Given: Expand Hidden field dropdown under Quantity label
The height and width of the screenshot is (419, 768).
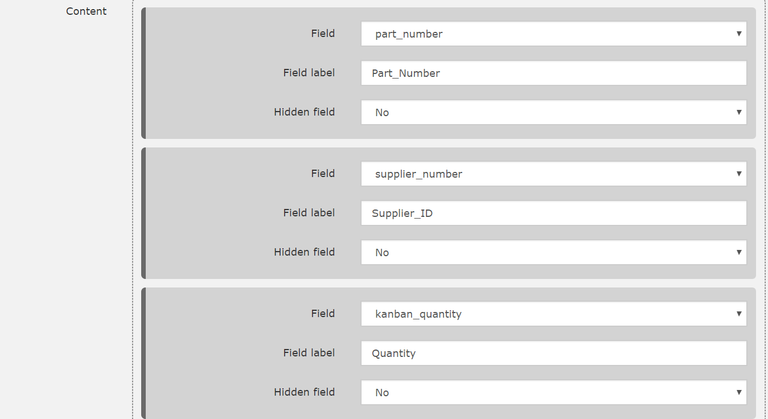Looking at the screenshot, I should click(x=553, y=393).
